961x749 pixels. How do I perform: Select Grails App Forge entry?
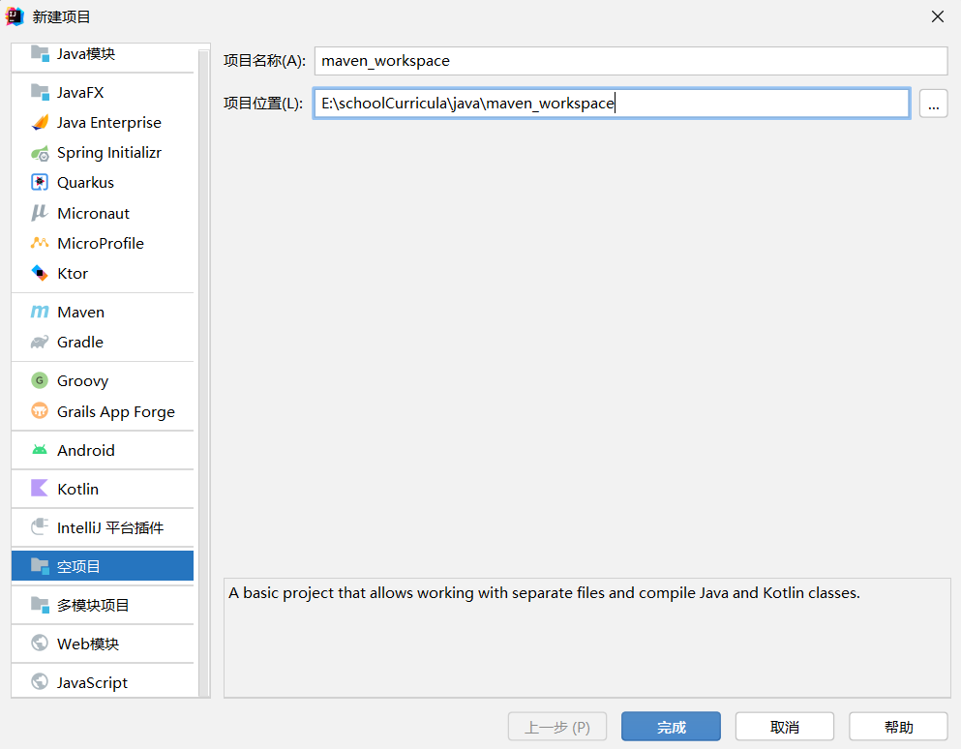point(103,411)
